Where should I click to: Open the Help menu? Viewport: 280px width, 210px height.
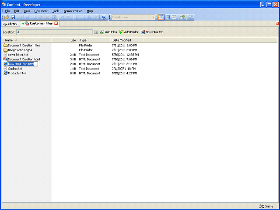(90, 11)
